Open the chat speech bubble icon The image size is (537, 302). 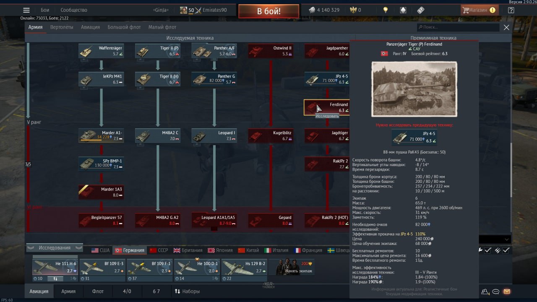pyautogui.click(x=496, y=292)
